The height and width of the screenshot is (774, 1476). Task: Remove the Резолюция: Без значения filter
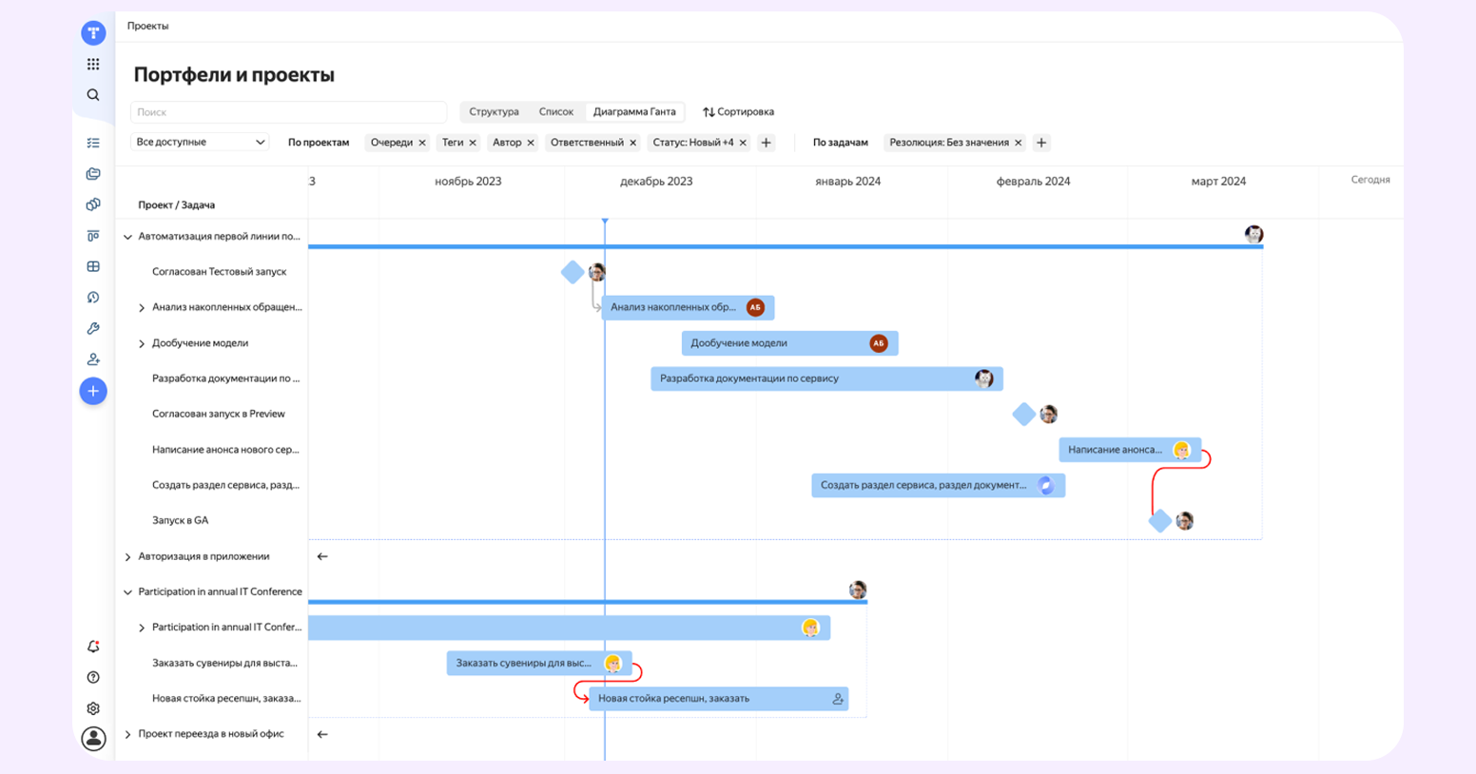coord(1018,143)
